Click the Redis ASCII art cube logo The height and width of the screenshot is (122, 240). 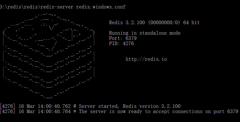coord(49,56)
